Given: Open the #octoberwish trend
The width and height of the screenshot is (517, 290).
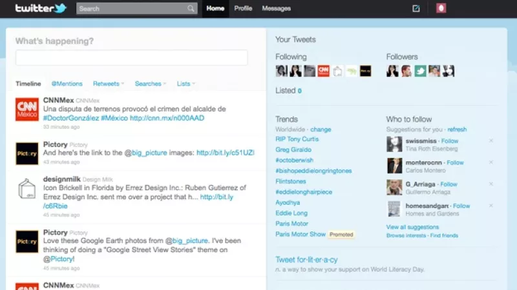Looking at the screenshot, I should click(x=295, y=160).
